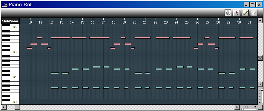Toggle the speaker audition icon
This screenshot has width=264, height=111.
coord(228,13)
